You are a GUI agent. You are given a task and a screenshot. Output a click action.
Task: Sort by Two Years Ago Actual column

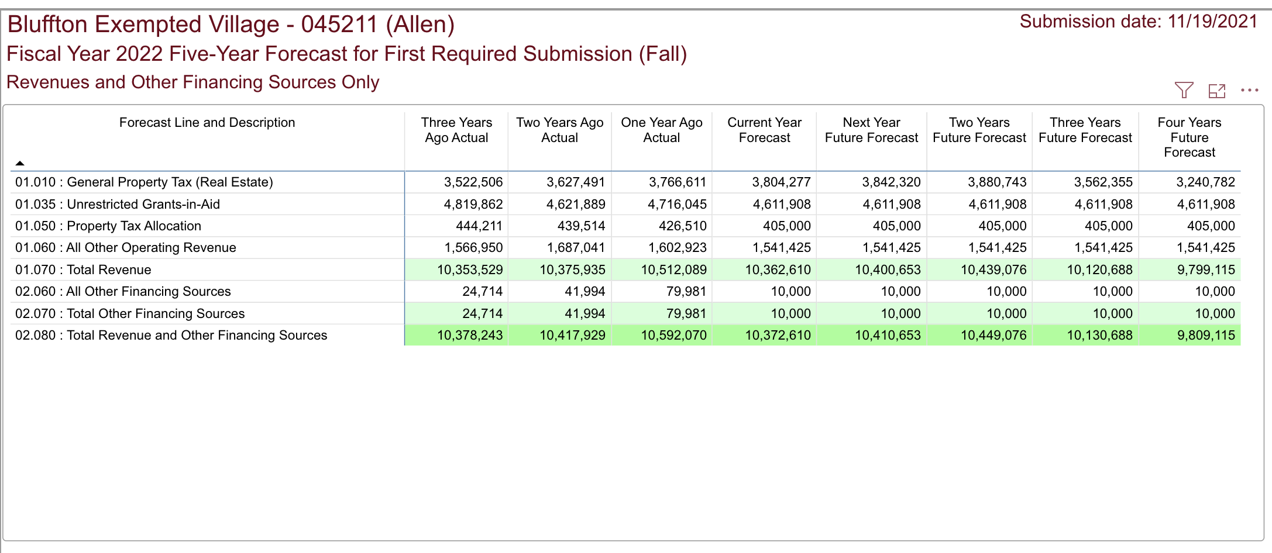click(x=559, y=130)
